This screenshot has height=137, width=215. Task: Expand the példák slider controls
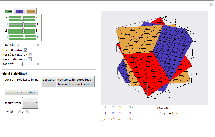(38, 45)
